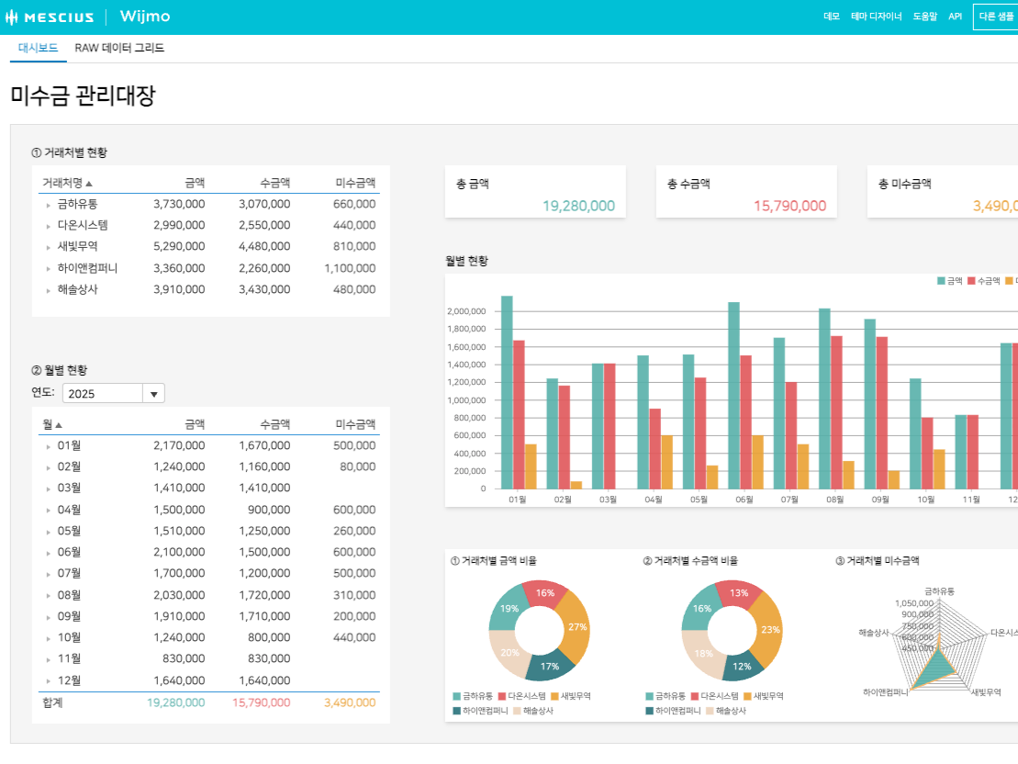
Task: Click the 다른 샘플 button
Action: coord(995,17)
